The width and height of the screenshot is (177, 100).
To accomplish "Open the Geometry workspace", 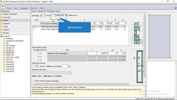I will pos(7,17).
